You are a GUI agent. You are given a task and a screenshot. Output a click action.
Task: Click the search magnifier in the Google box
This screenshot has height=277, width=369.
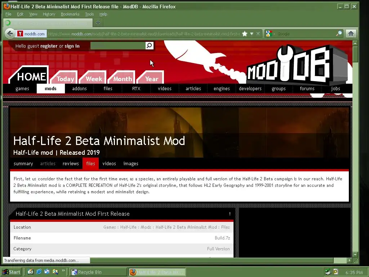coord(339,34)
